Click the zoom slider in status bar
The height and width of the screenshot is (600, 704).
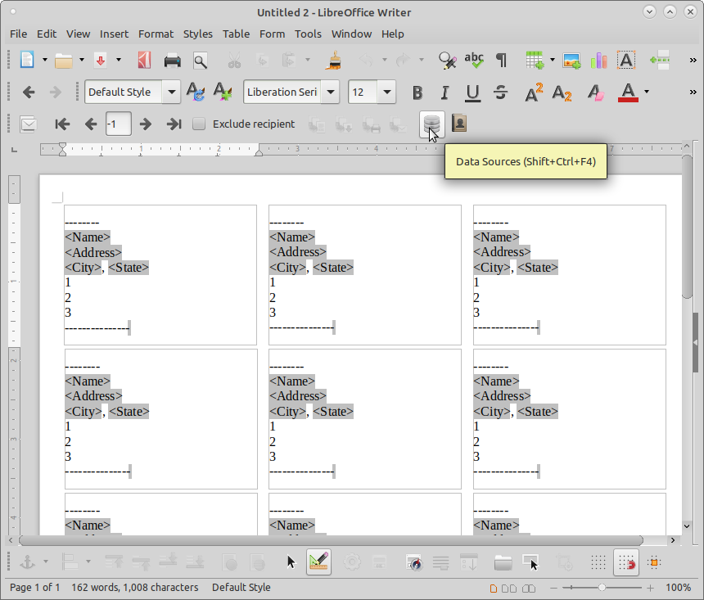point(602,588)
